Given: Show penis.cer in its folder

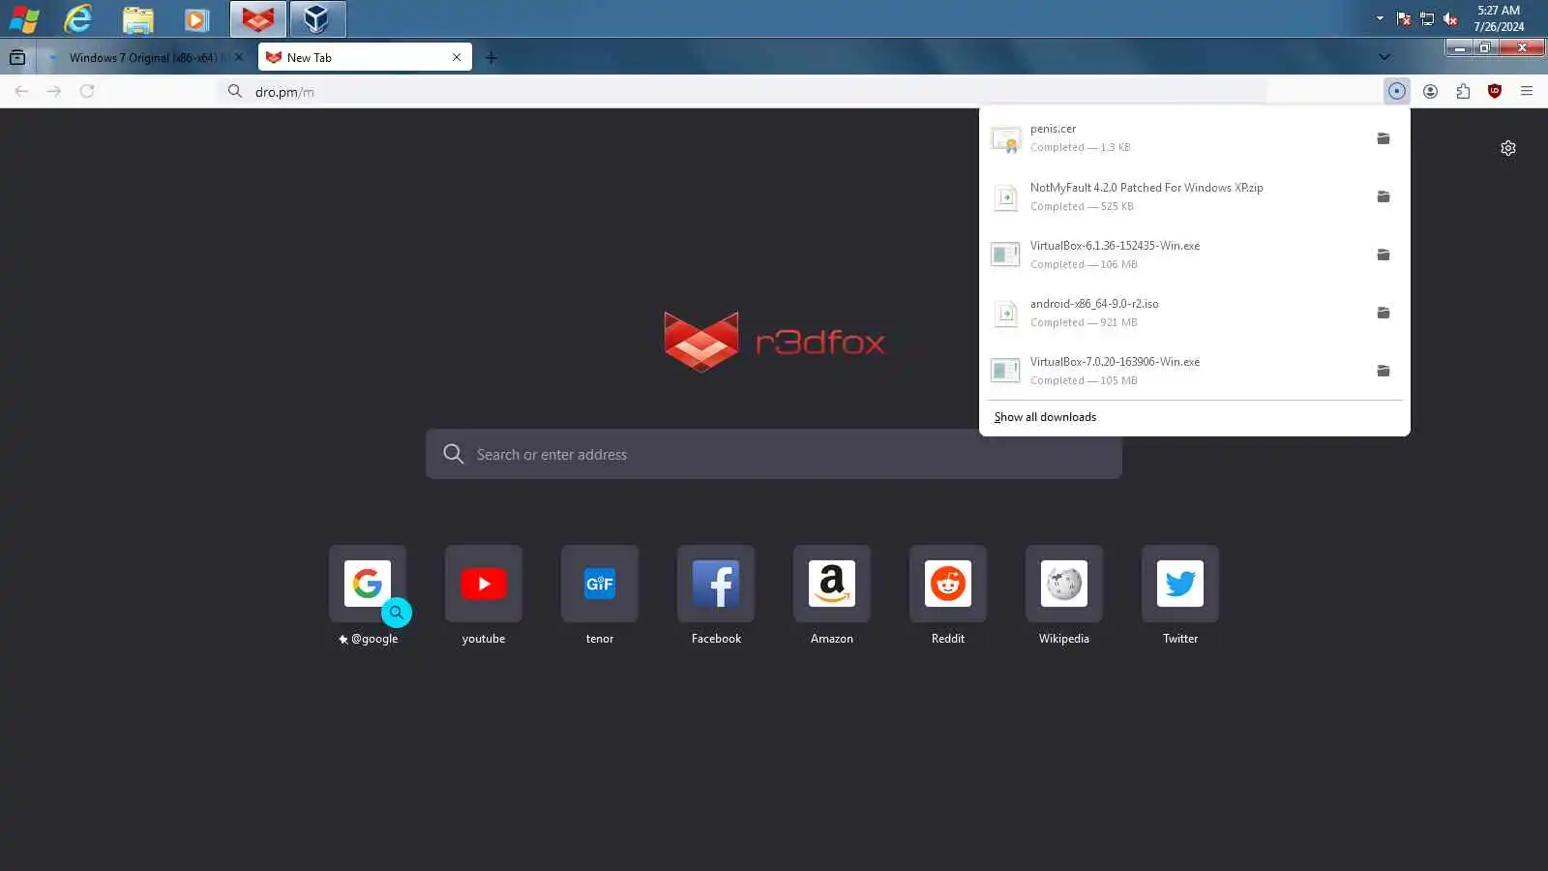Looking at the screenshot, I should (1384, 138).
